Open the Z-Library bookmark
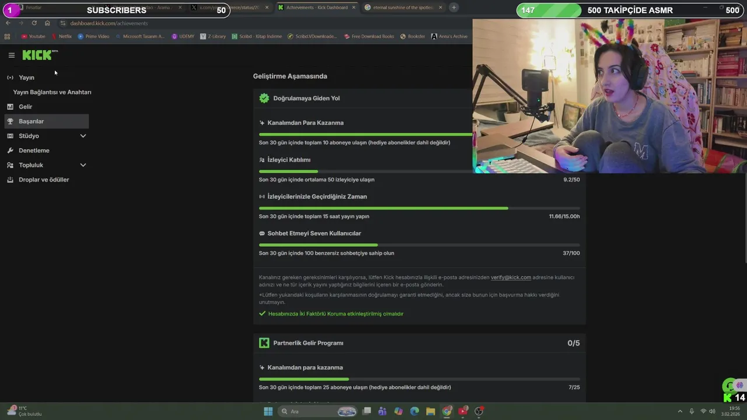 click(212, 36)
